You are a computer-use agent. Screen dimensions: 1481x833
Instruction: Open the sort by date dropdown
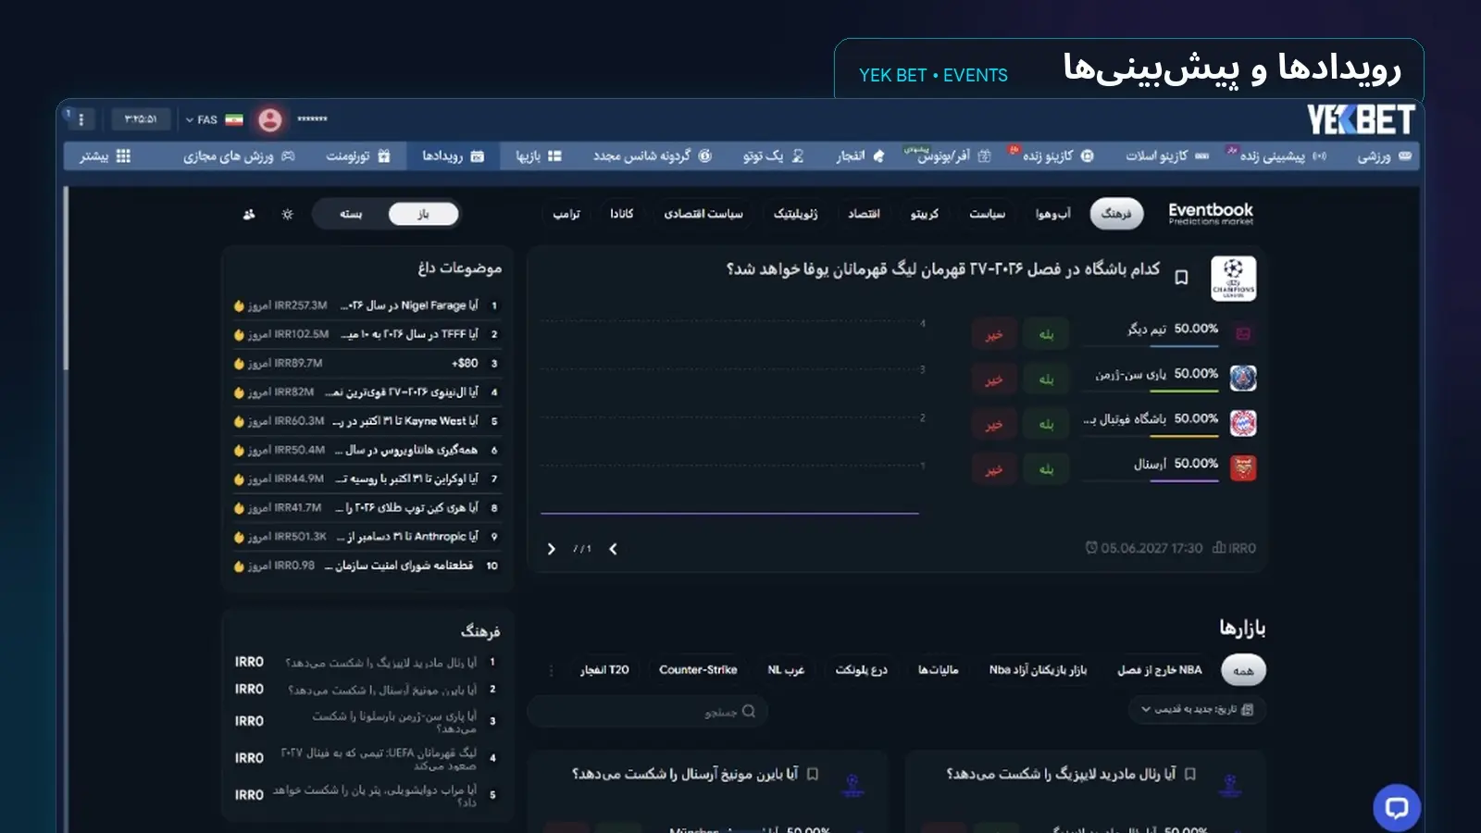(x=1197, y=710)
